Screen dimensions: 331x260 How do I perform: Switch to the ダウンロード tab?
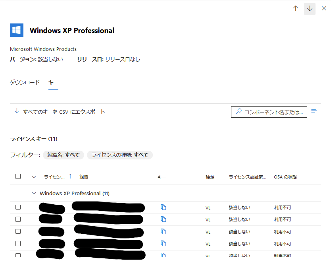click(25, 82)
